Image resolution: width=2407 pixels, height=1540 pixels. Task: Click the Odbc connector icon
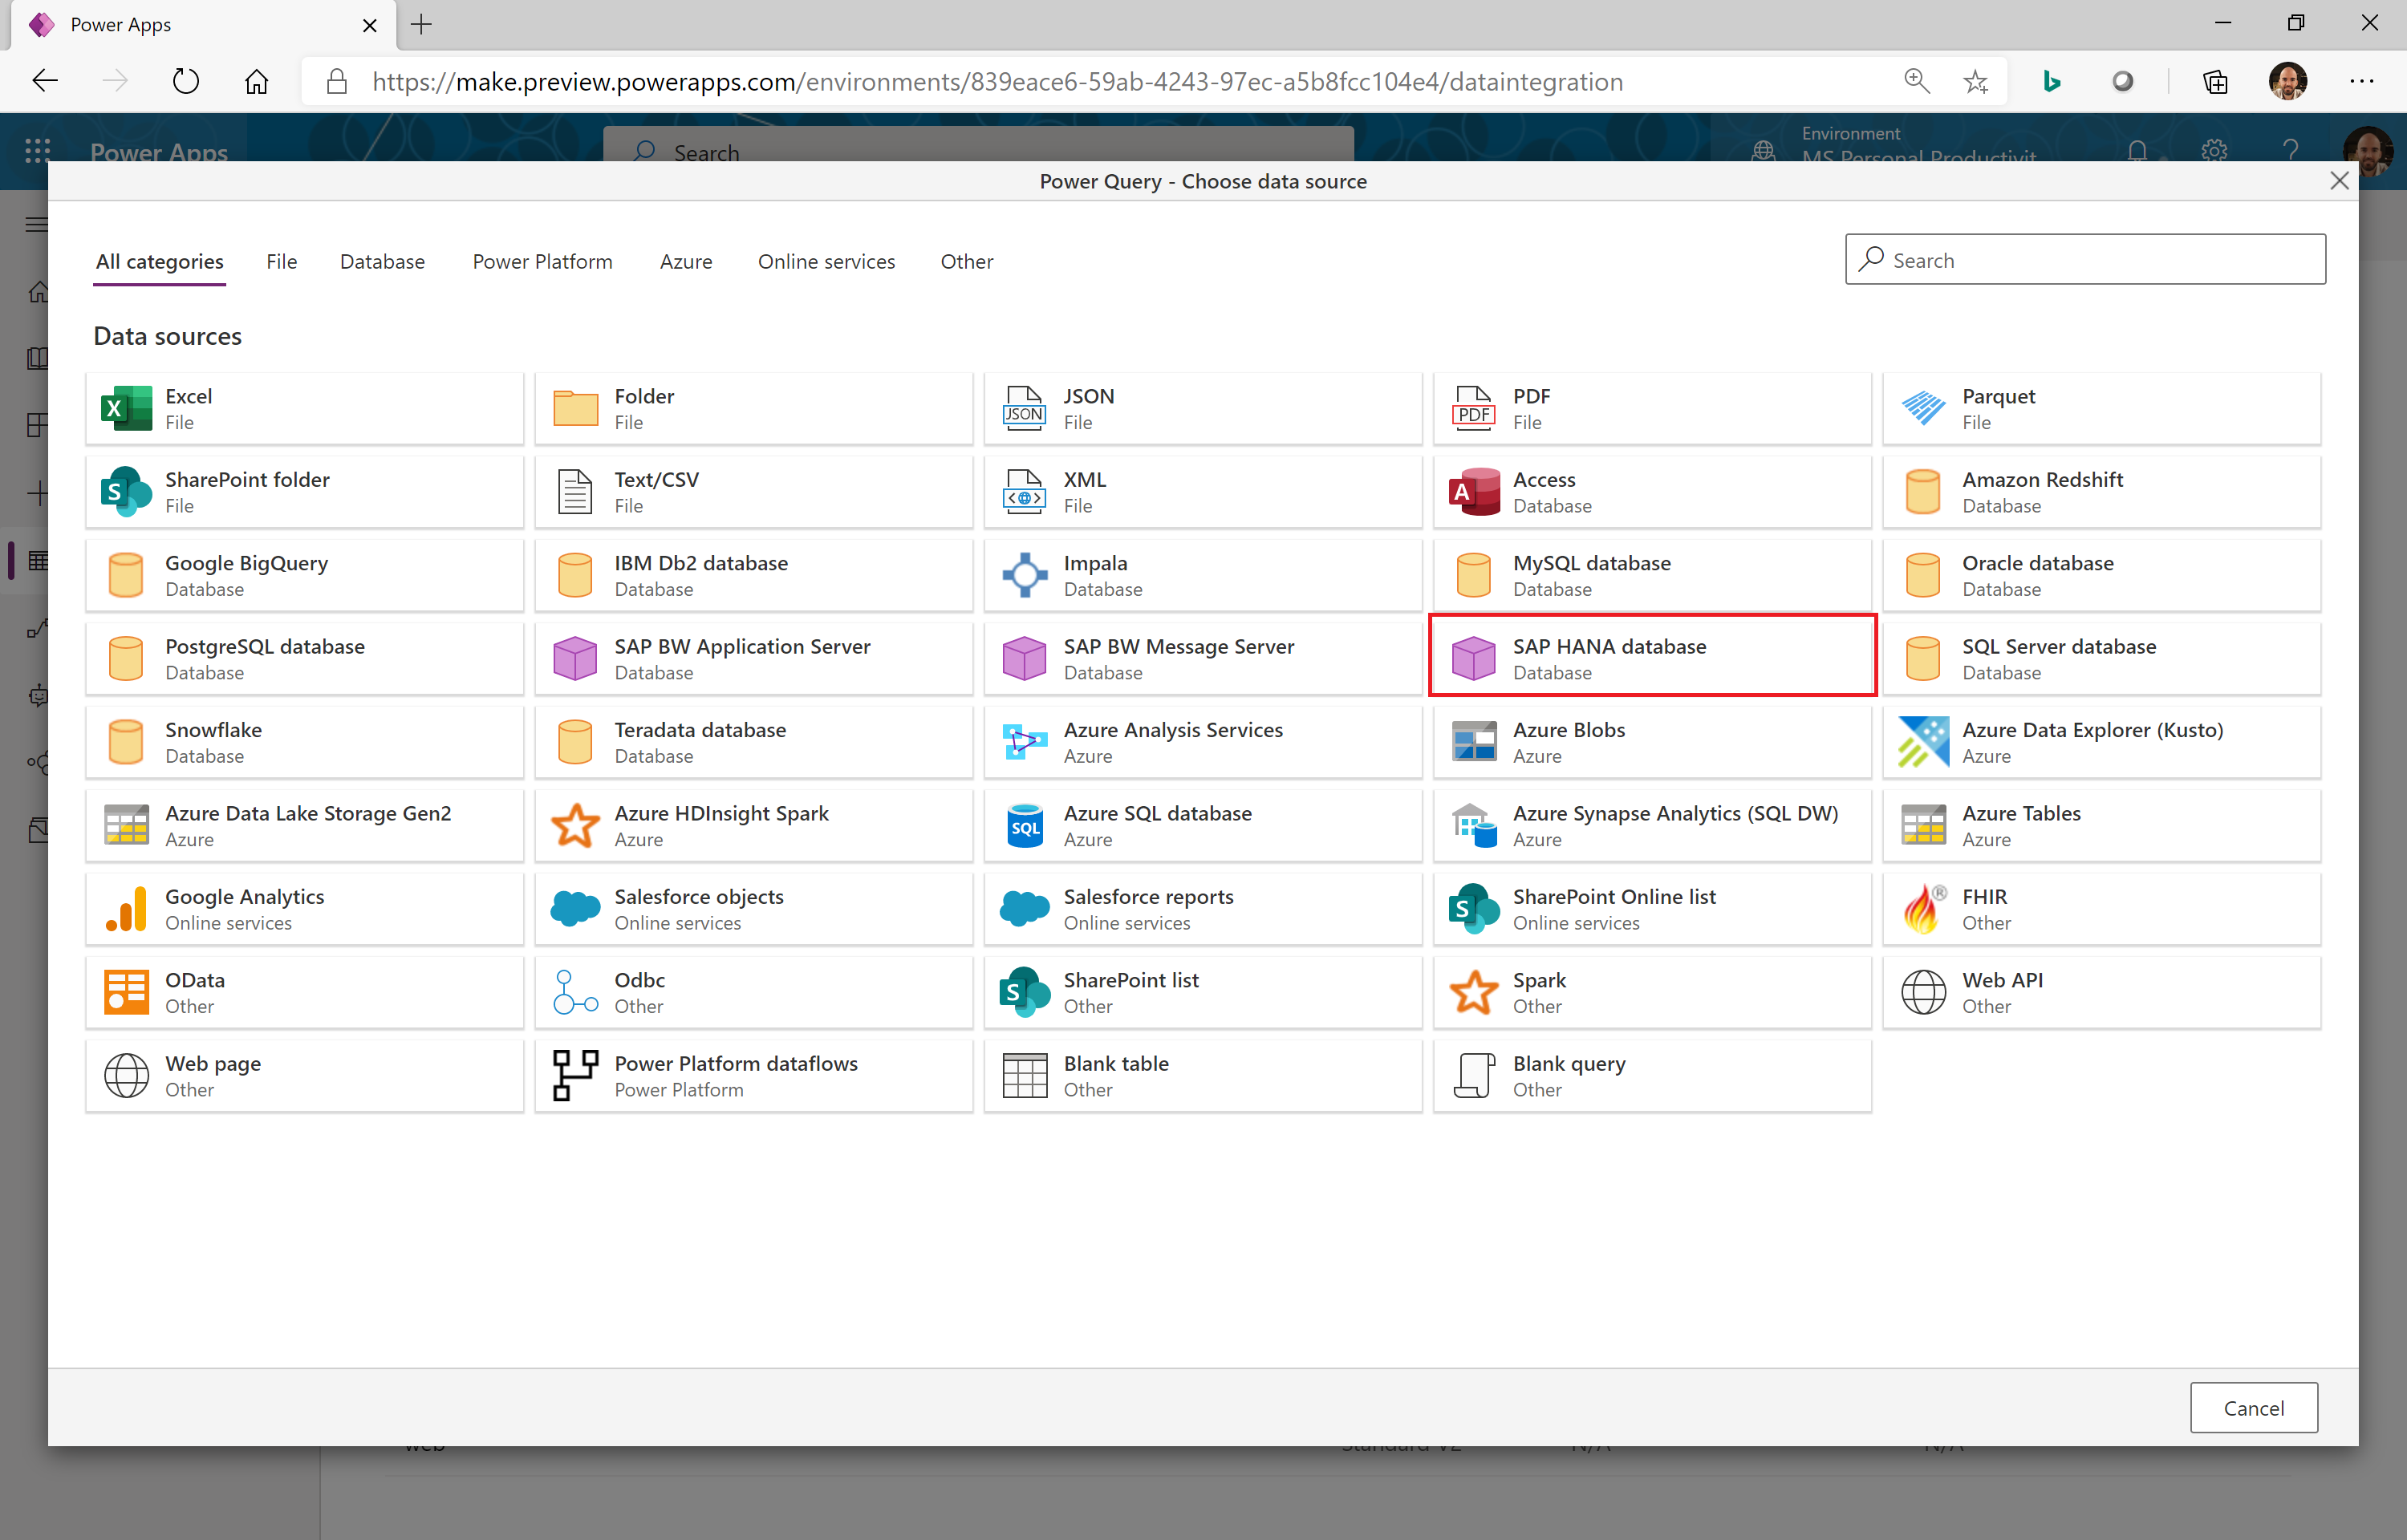(575, 992)
